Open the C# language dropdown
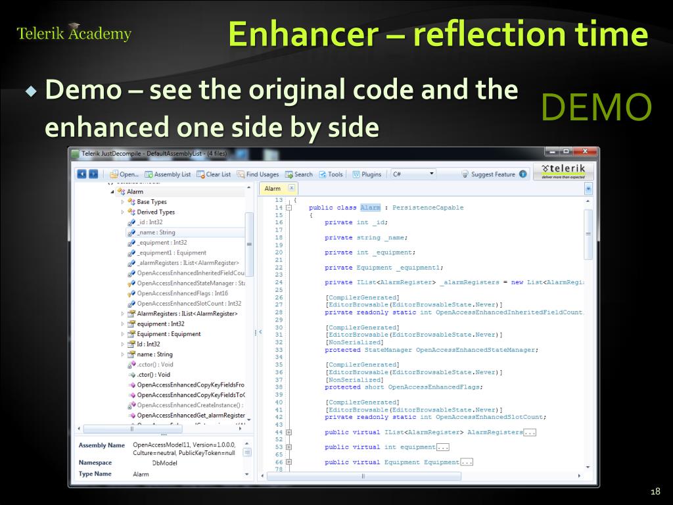Viewport: 673px width, 505px height. point(413,174)
